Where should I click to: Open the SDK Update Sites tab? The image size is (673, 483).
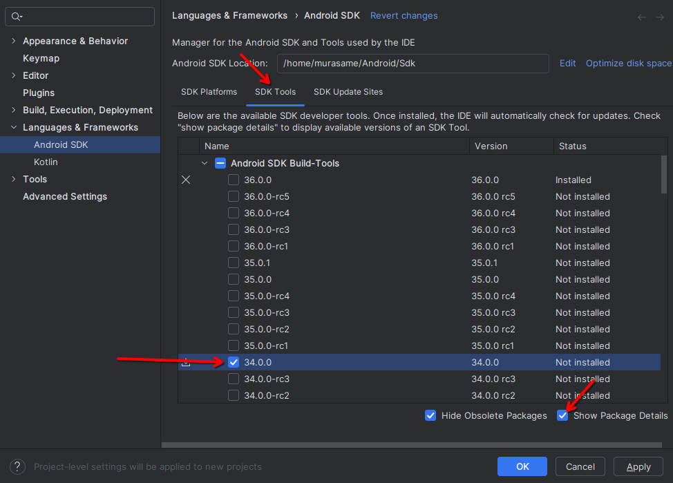348,92
